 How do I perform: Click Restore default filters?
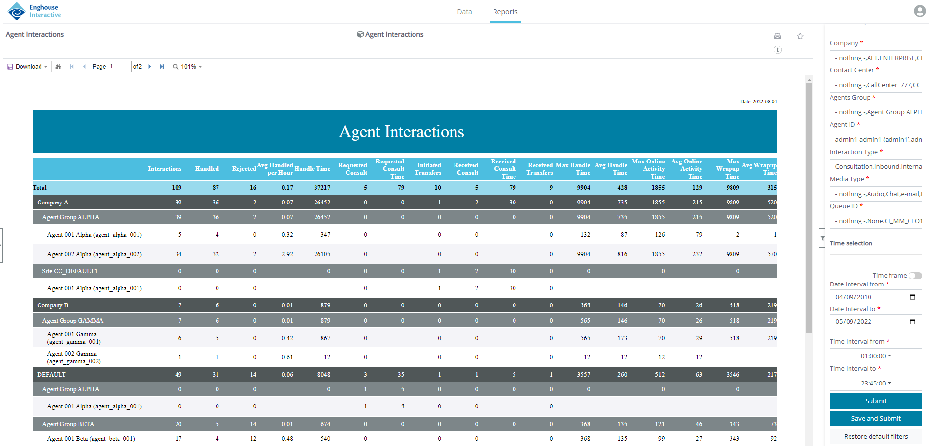pos(875,436)
